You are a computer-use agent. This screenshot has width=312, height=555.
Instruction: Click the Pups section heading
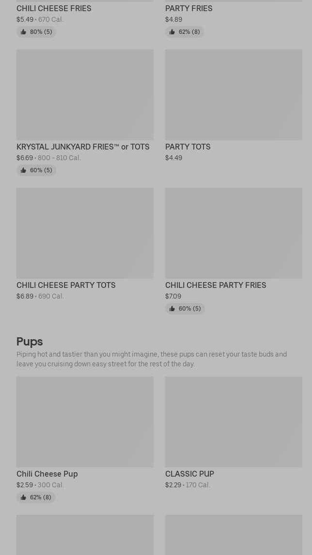tap(30, 341)
